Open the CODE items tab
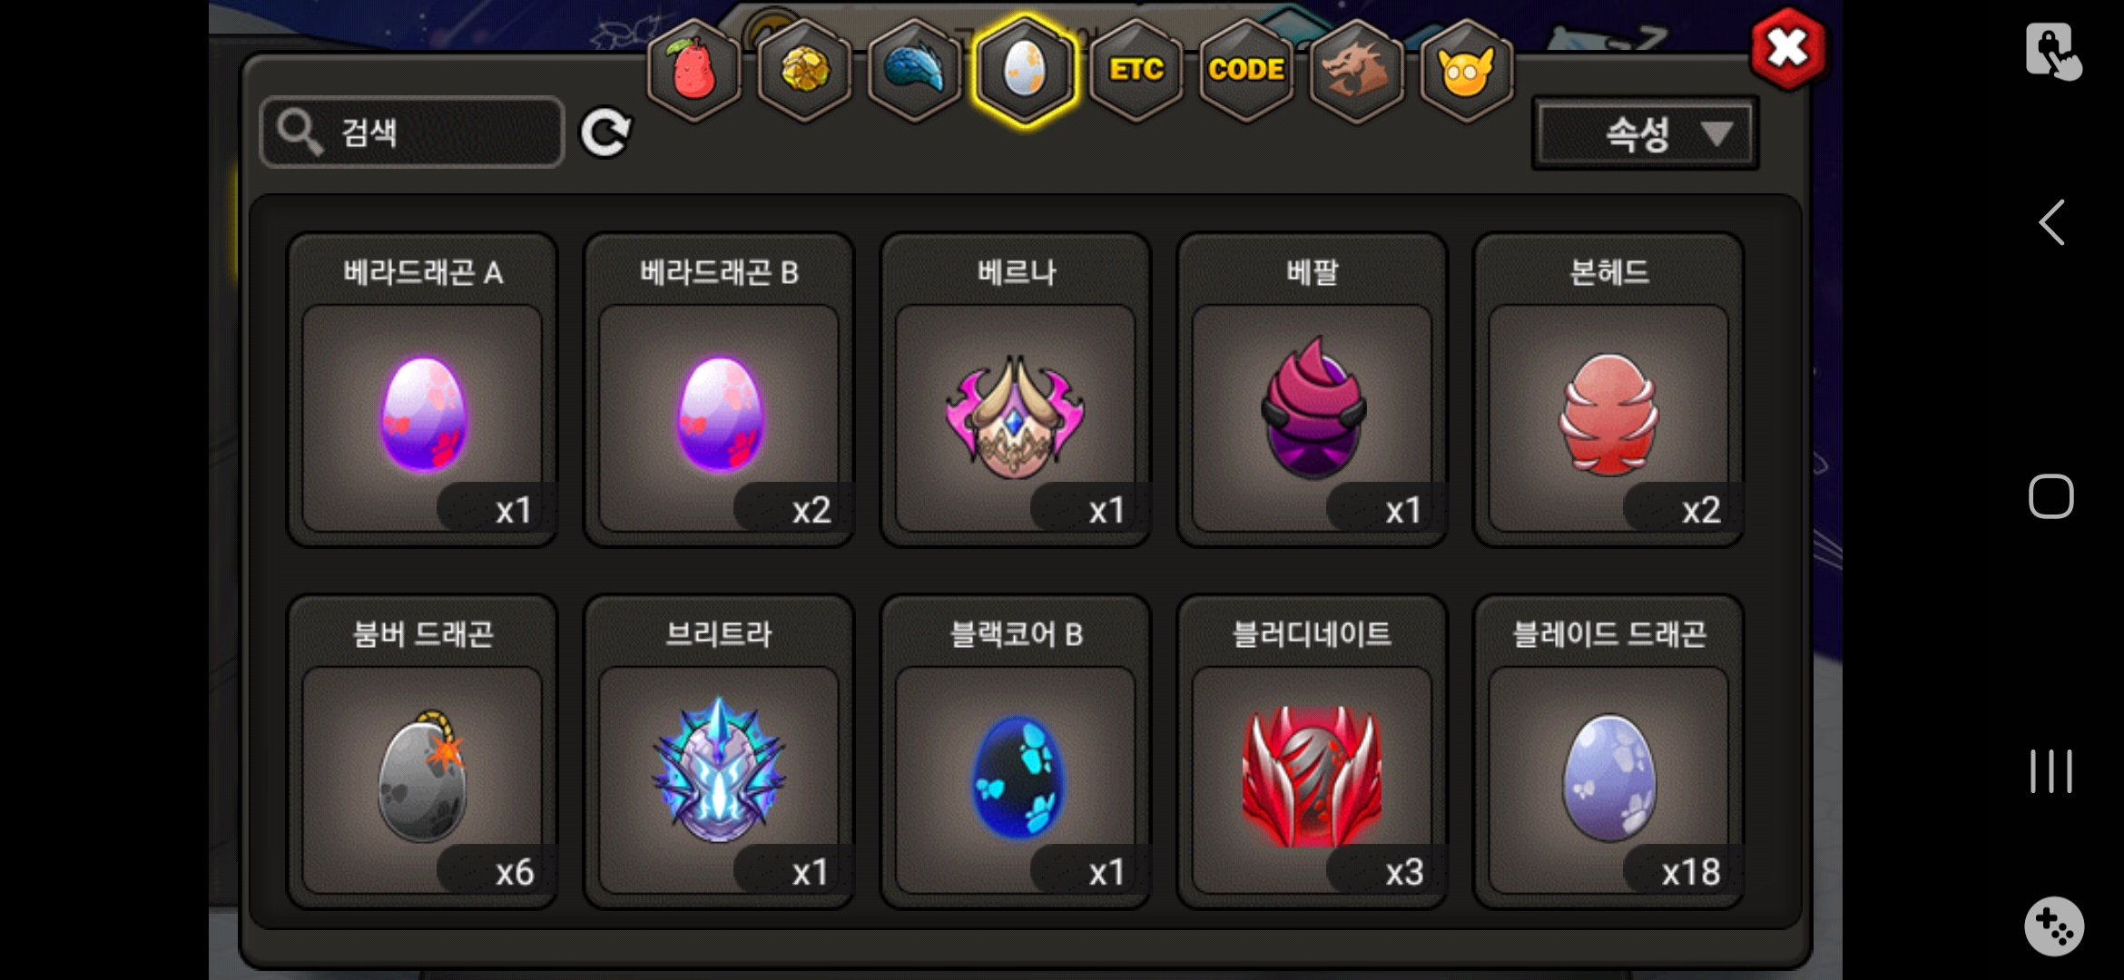2124x980 pixels. (1246, 71)
